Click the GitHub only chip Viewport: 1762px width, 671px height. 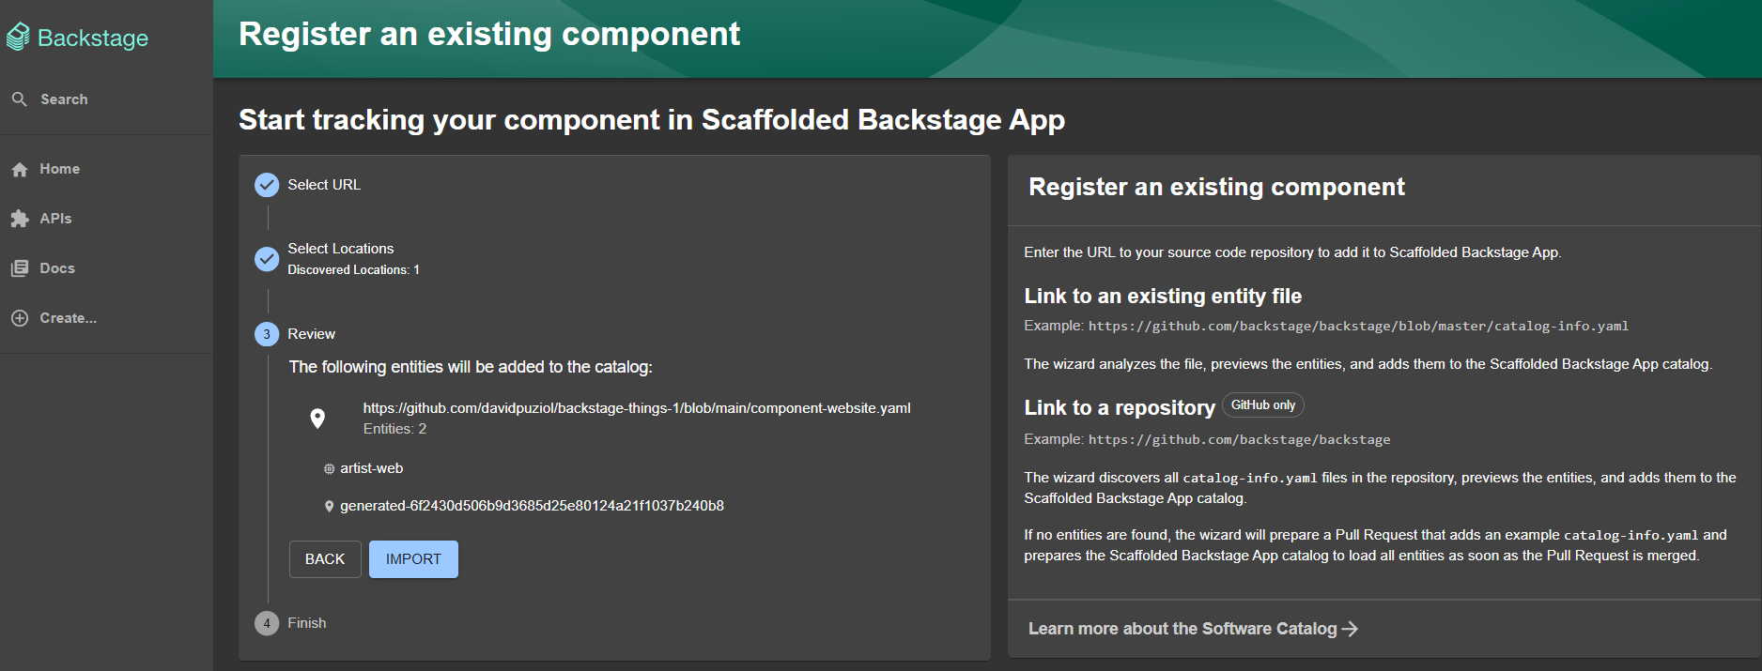coord(1262,405)
